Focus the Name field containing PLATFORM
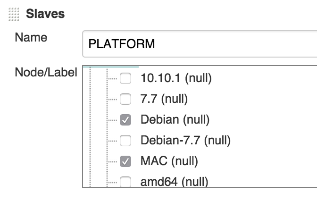The image size is (317, 201). coord(198,44)
